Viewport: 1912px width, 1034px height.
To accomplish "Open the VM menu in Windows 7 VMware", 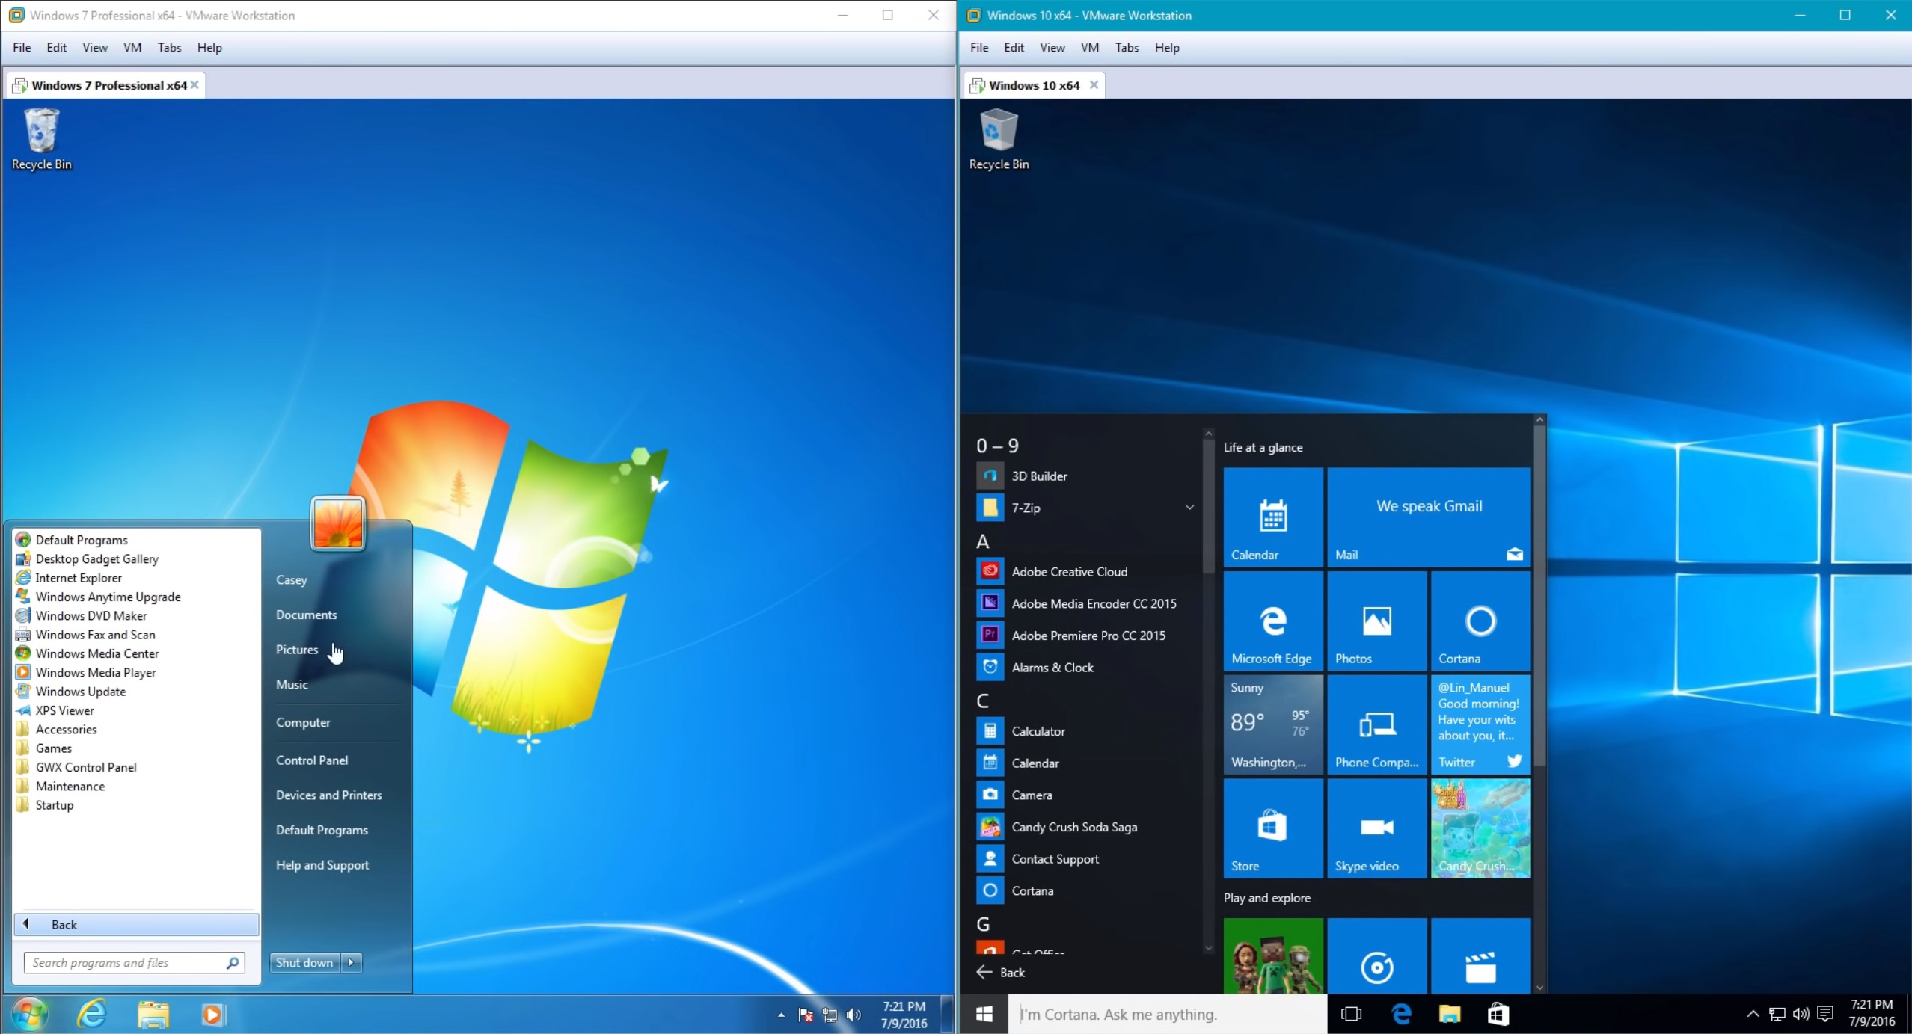I will (x=132, y=47).
